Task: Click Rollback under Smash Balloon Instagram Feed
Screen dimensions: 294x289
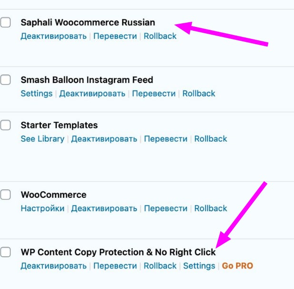Action: 199,93
